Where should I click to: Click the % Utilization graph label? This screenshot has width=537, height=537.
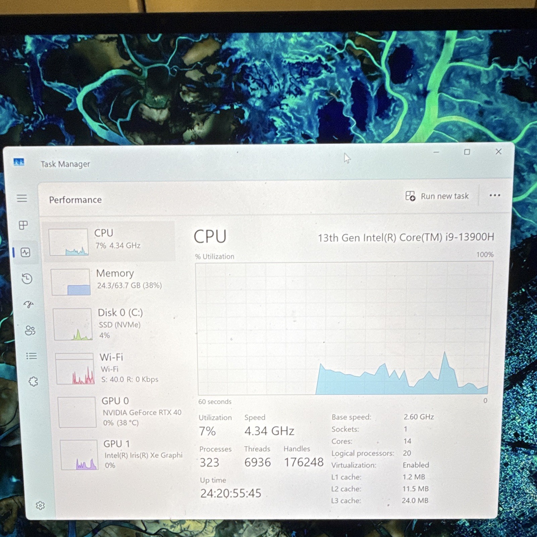215,256
